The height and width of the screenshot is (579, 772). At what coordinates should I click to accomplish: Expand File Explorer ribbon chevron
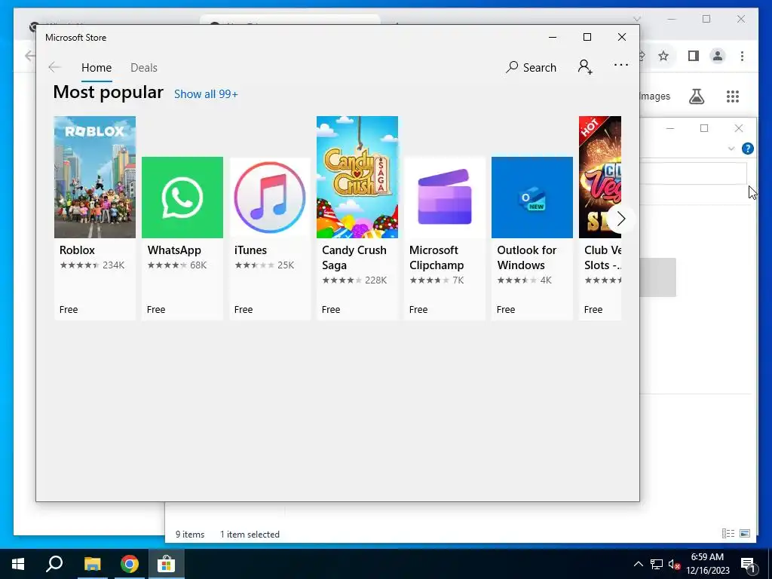(731, 149)
